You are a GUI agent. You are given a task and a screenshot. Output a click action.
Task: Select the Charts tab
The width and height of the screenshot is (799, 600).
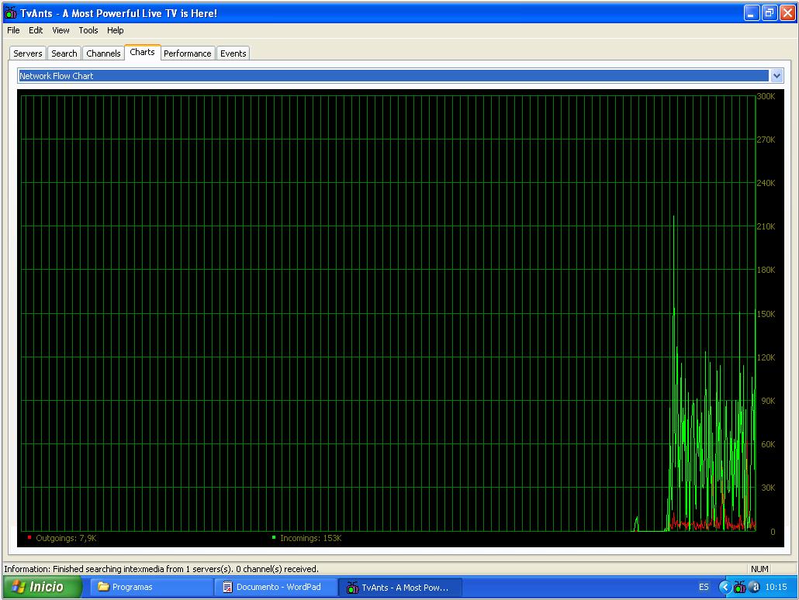142,52
